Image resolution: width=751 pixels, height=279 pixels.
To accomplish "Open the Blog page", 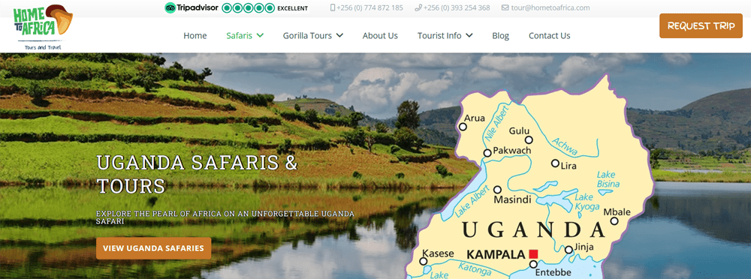I will click(500, 35).
